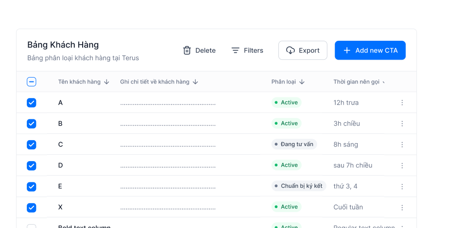The width and height of the screenshot is (451, 228).
Task: Click the dotted detail note in row E
Action: pos(168,188)
